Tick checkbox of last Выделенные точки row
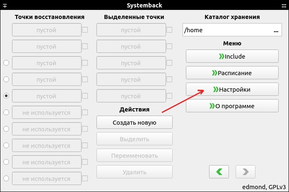The height and width of the screenshot is (192, 289). click(x=169, y=96)
